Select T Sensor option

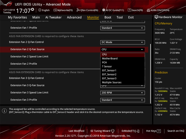[x=122, y=67]
